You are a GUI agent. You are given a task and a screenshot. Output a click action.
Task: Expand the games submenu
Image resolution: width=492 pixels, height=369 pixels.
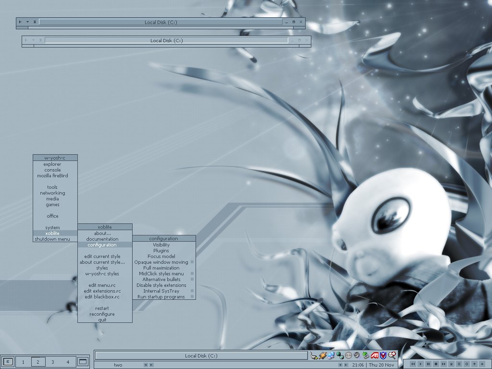tap(55, 205)
